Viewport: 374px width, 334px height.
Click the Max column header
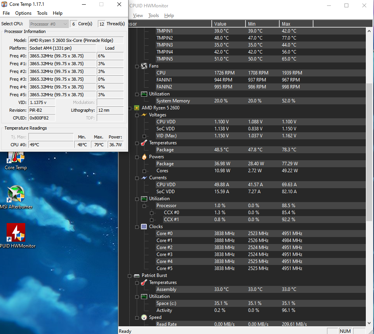(x=296, y=24)
